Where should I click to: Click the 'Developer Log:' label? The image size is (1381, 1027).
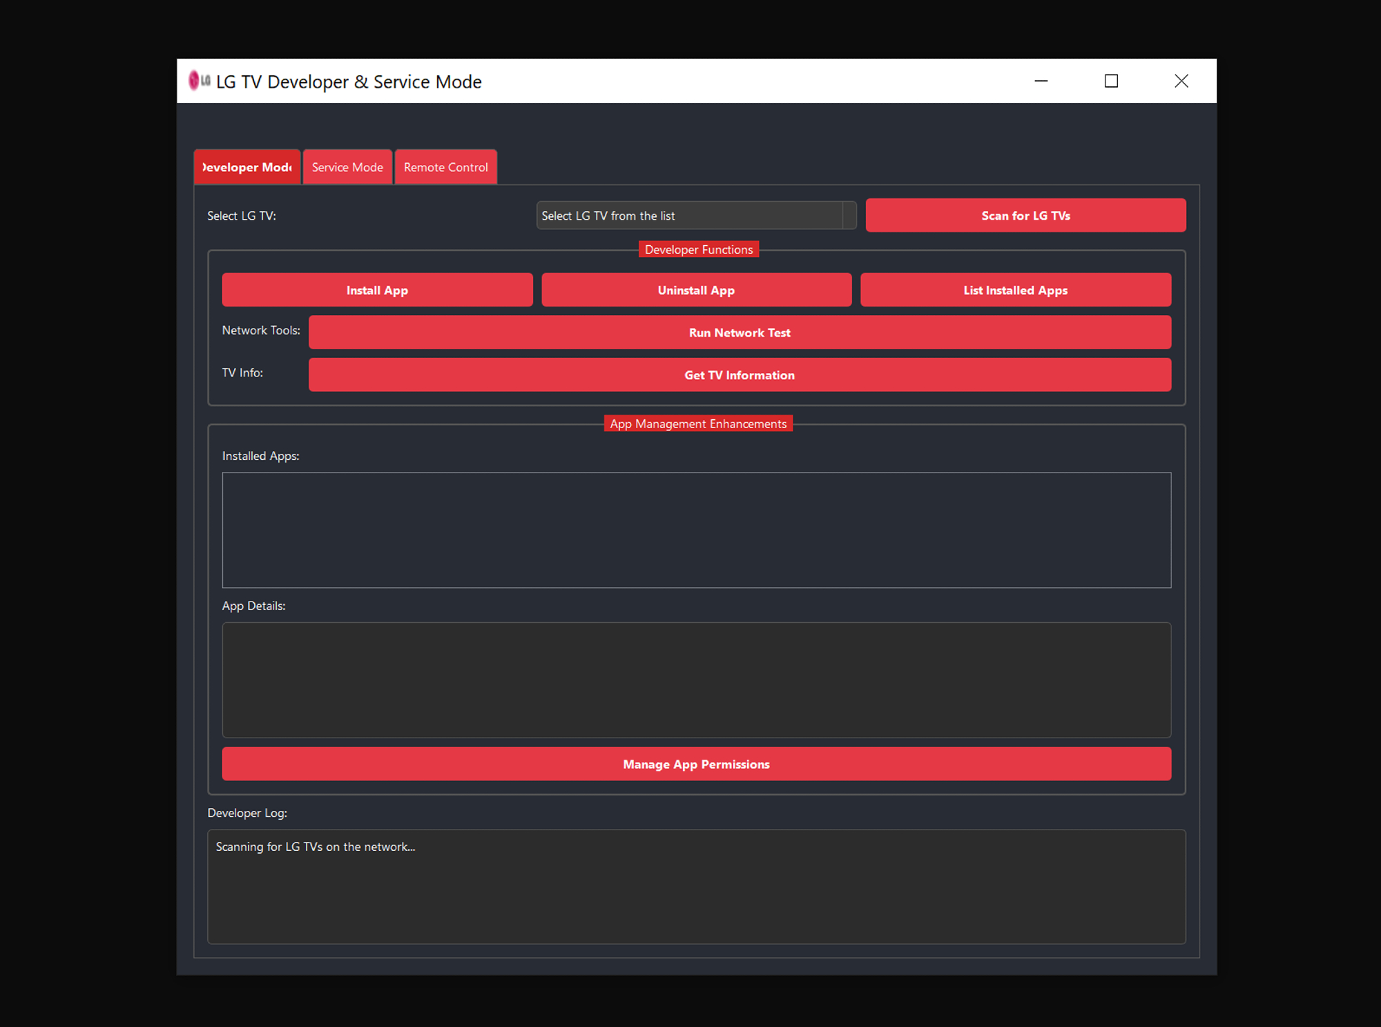[x=247, y=813]
